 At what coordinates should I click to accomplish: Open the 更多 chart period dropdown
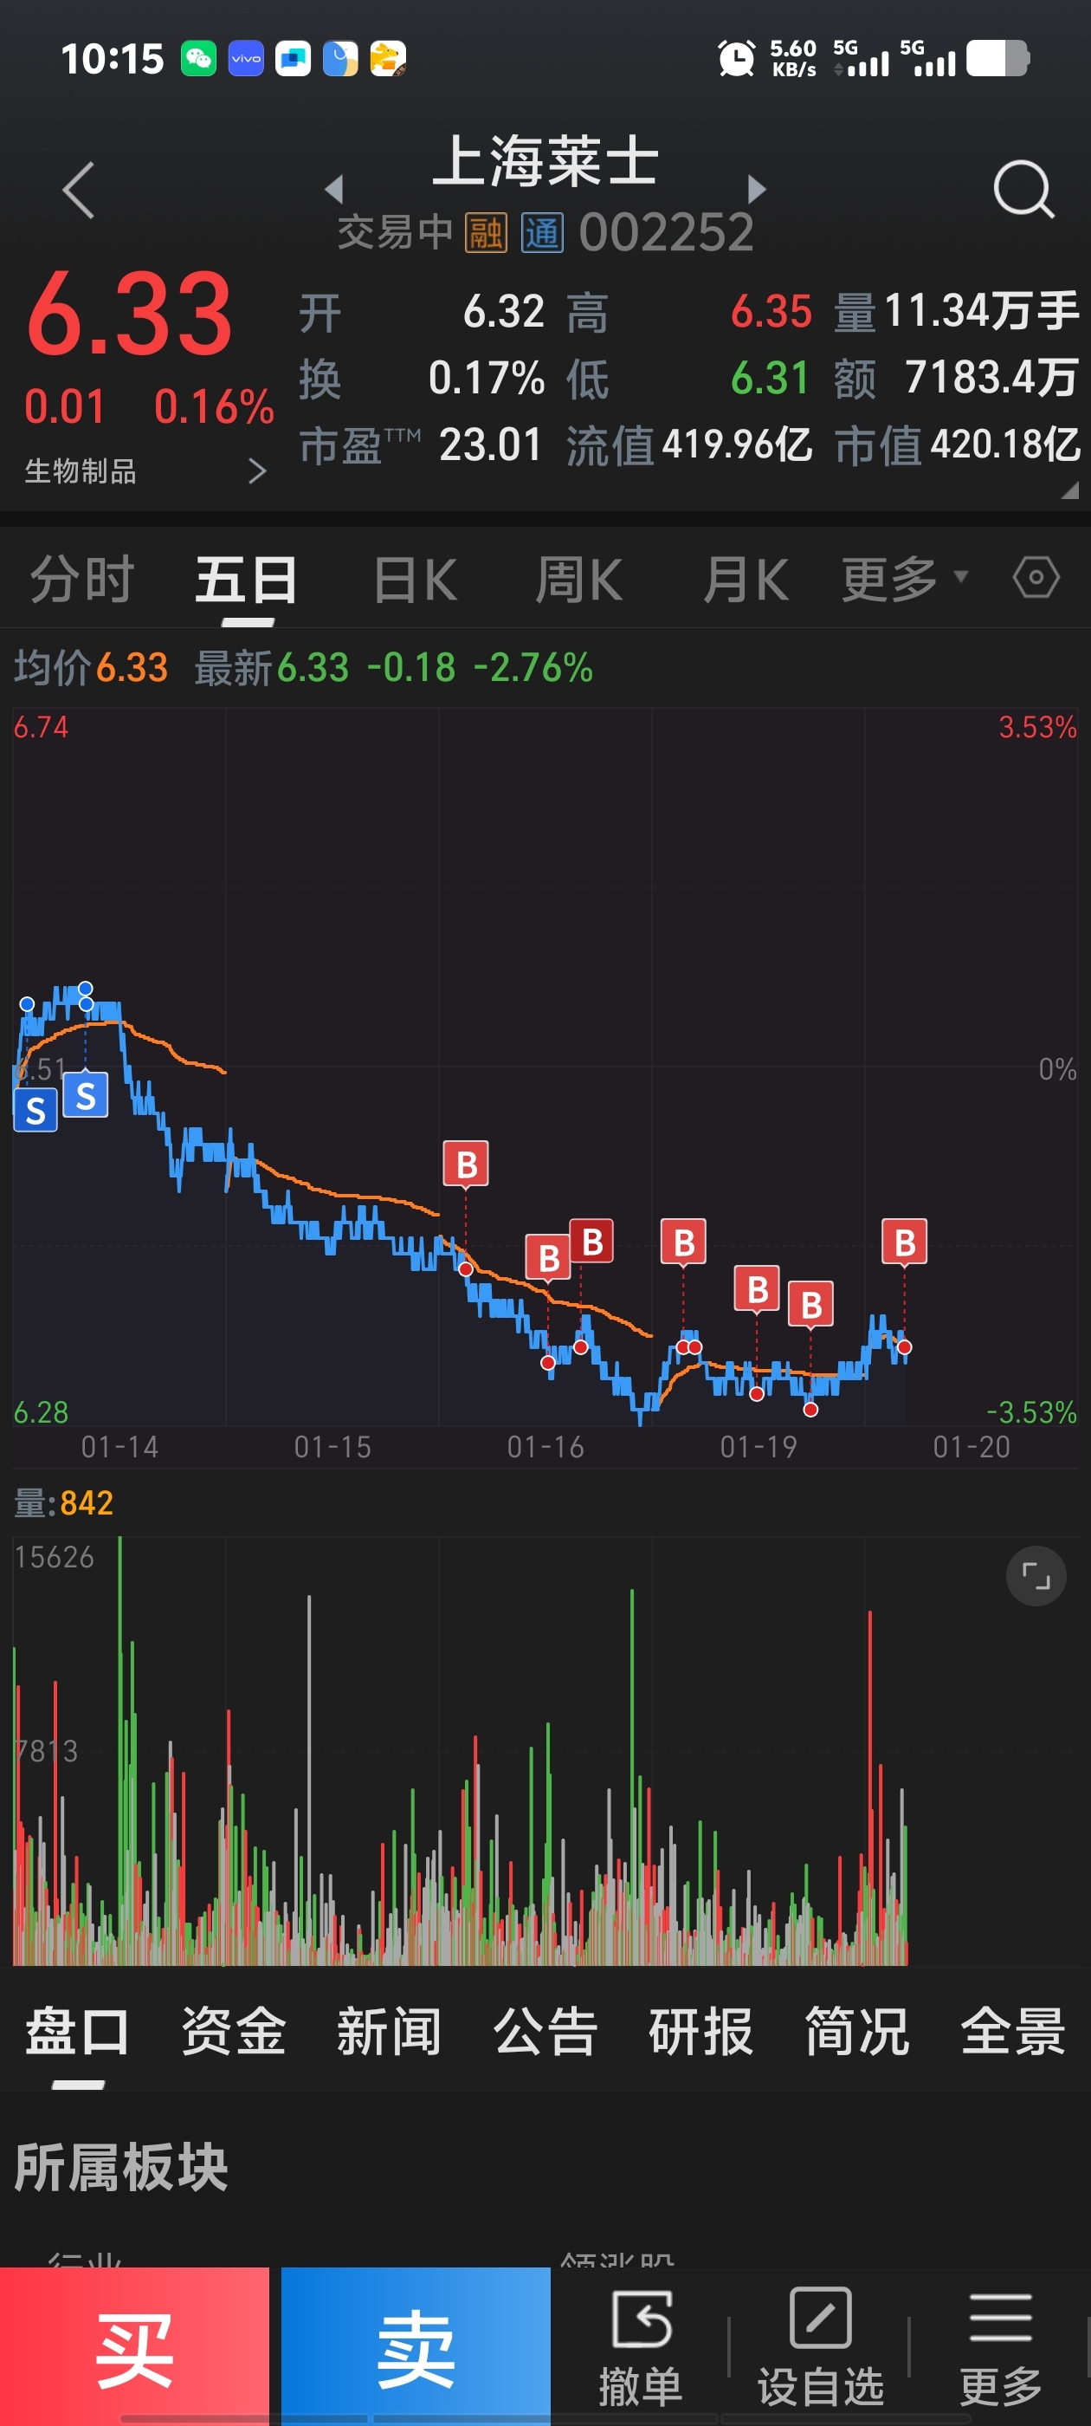tap(904, 578)
